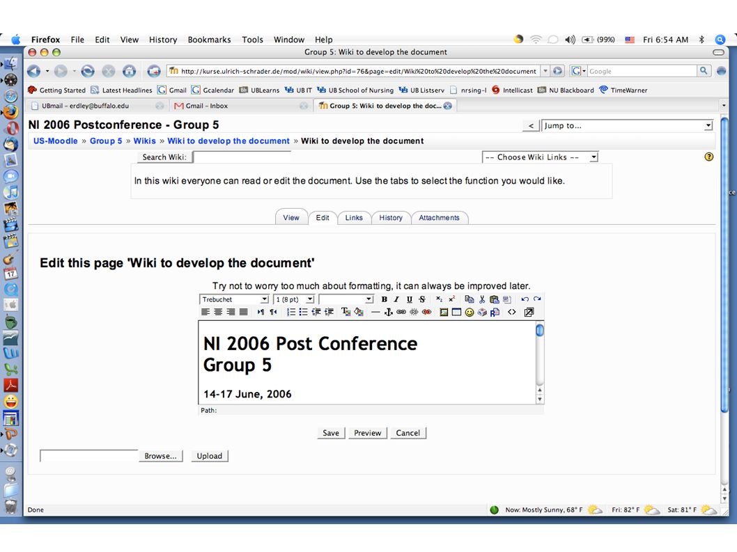
Task: Undo the last editor action
Action: (x=525, y=299)
